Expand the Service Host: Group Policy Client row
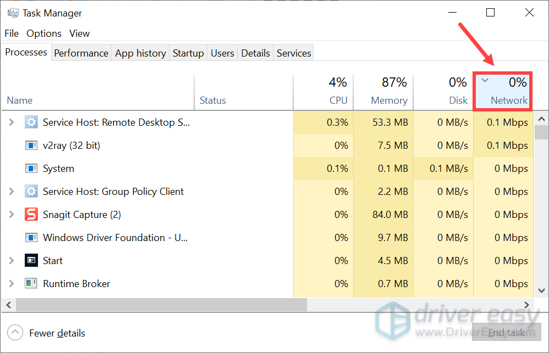549x353 pixels. pos(12,192)
